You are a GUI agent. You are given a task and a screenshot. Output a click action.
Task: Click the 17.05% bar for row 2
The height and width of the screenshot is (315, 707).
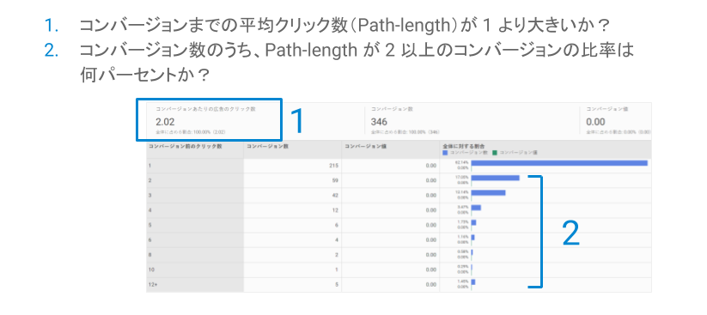[496, 178]
